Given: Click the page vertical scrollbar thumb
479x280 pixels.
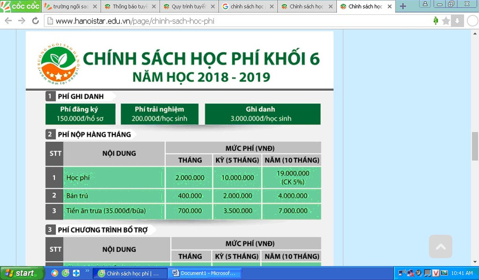Looking at the screenshot, I should point(475,146).
